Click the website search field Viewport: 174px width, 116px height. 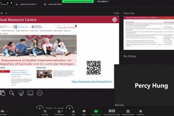pyautogui.click(x=70, y=26)
